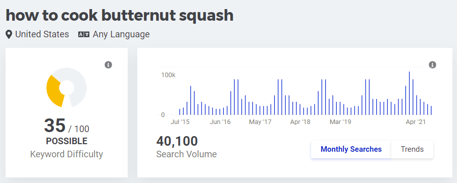Switch to the Trends tab
This screenshot has height=183, width=457.
[412, 149]
